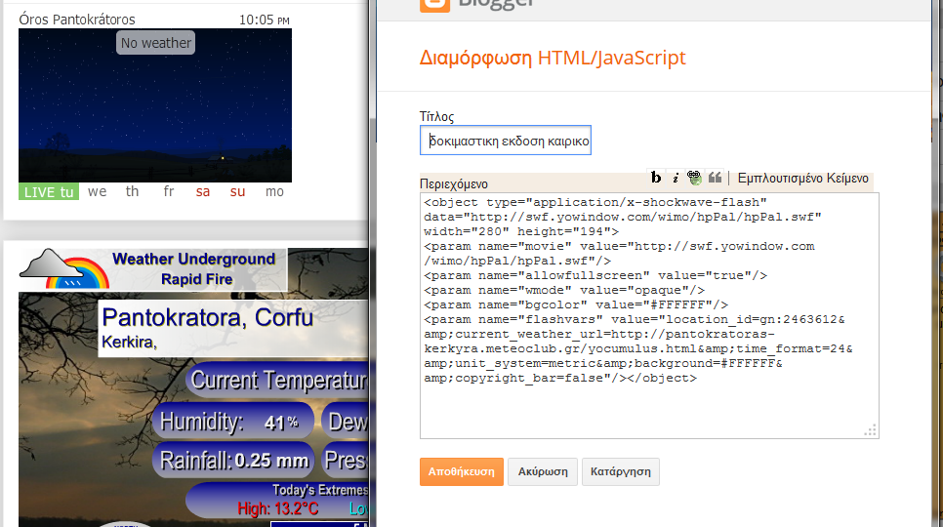943x527 pixels.
Task: Click the Ακύρωση cancel button
Action: [x=543, y=471]
